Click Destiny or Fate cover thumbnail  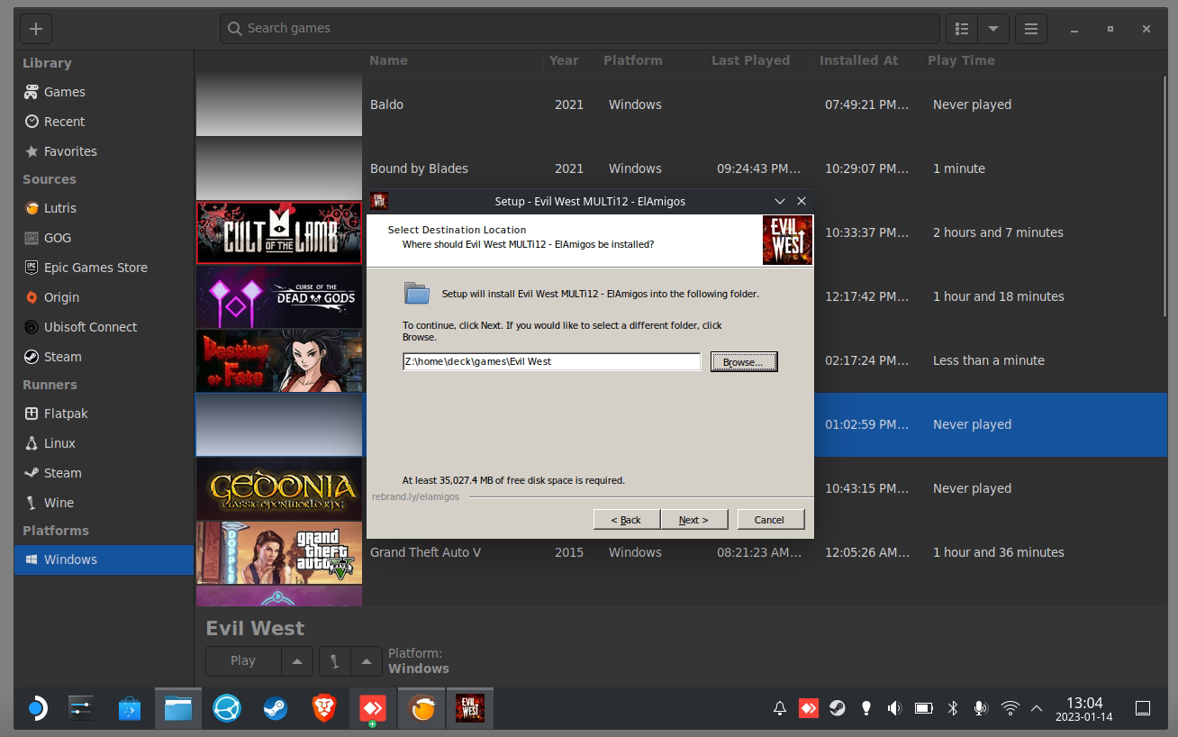[x=279, y=360]
